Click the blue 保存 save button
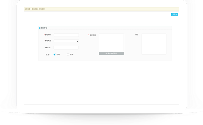The height and width of the screenshot is (125, 203). point(174,14)
